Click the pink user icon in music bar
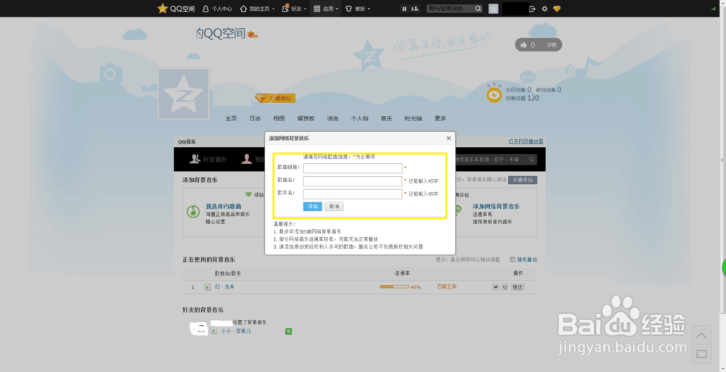The height and width of the screenshot is (372, 726). pos(247,159)
